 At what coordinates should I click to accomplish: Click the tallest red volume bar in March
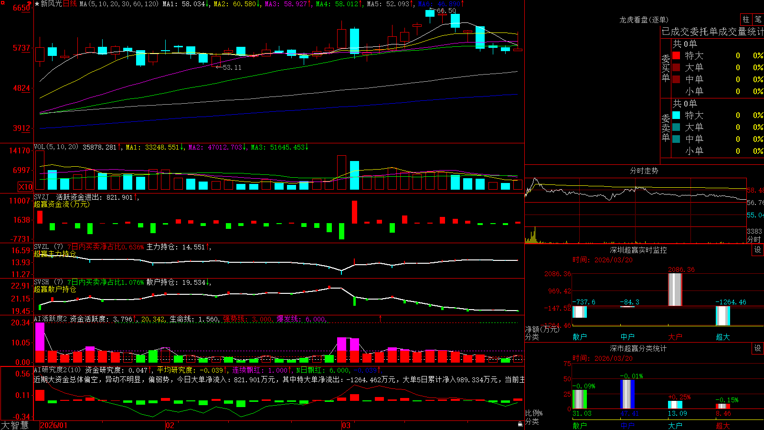coord(341,172)
